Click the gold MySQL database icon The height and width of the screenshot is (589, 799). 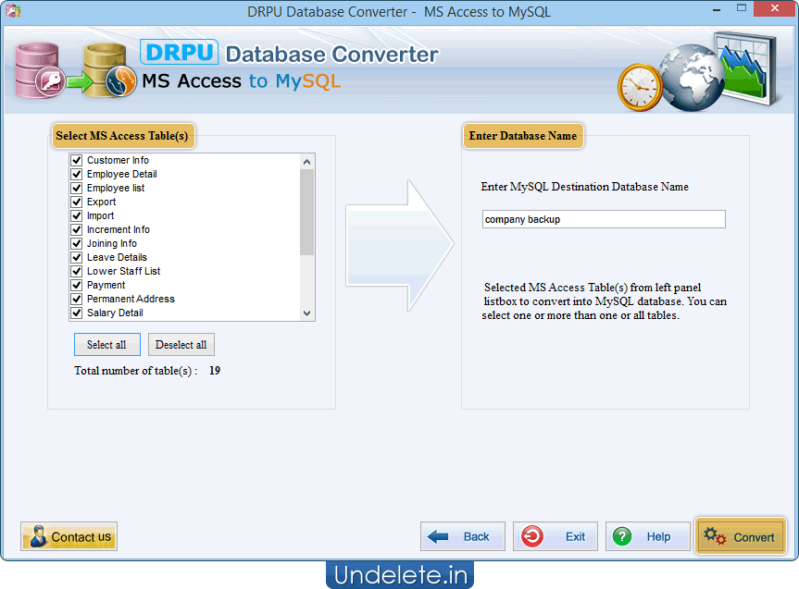click(109, 71)
